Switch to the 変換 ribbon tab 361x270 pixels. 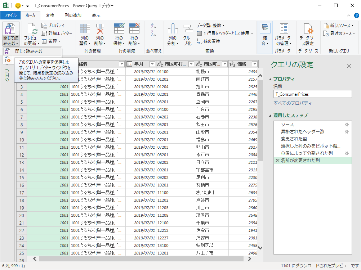click(50, 15)
